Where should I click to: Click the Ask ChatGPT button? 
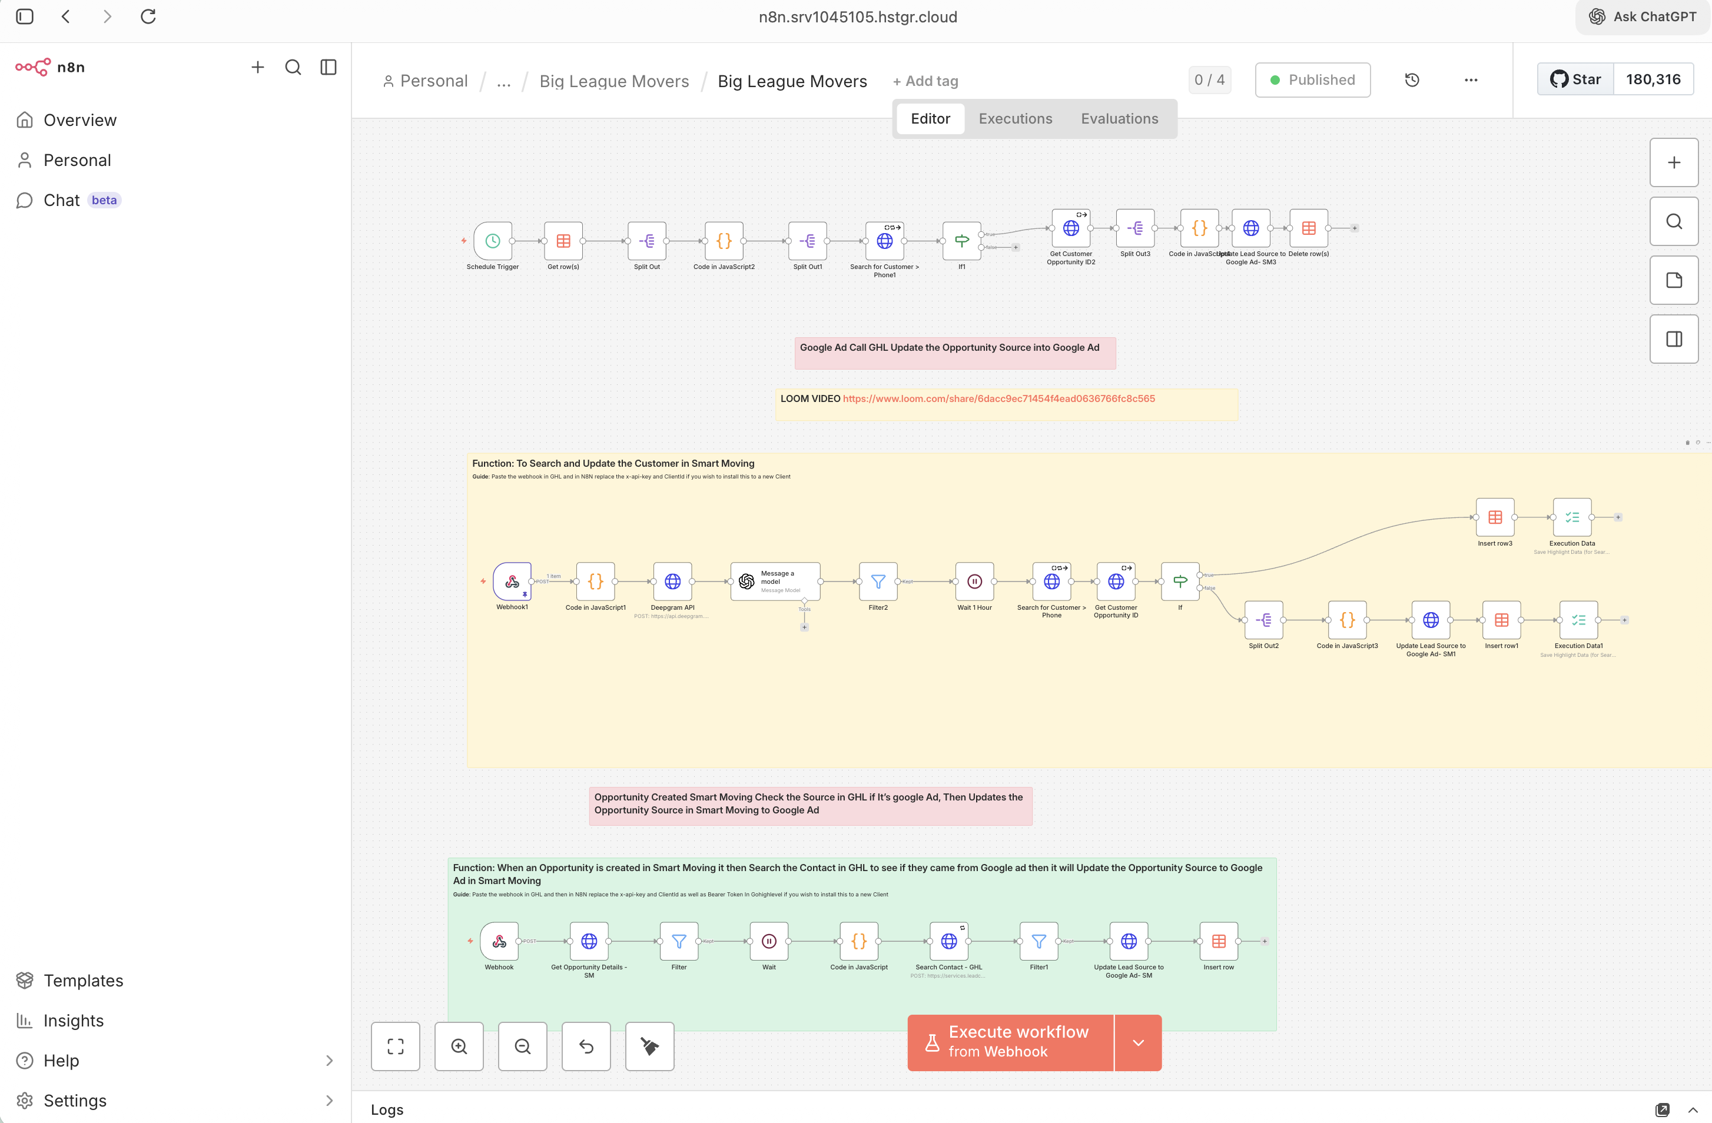(x=1642, y=16)
